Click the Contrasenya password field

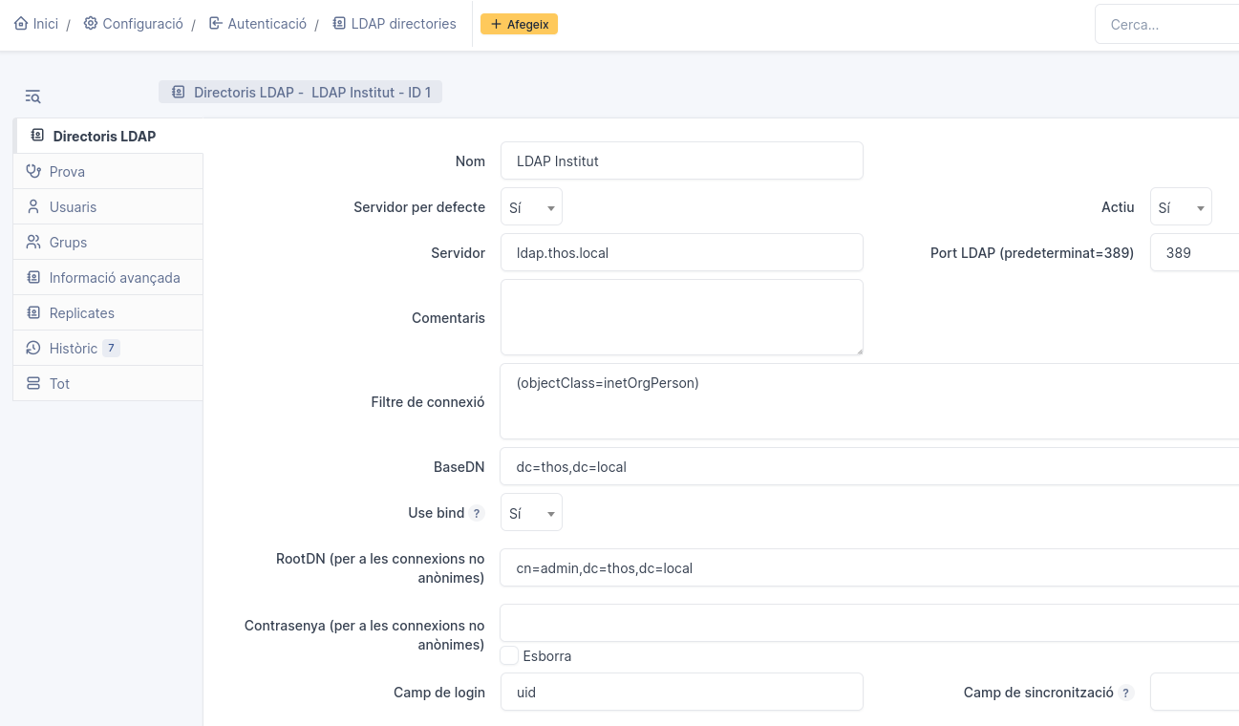click(869, 623)
